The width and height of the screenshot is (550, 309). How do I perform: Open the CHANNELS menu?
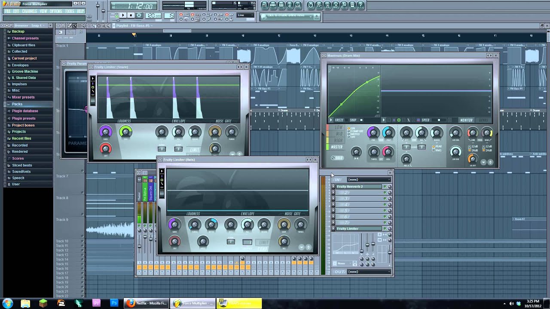pos(29,11)
